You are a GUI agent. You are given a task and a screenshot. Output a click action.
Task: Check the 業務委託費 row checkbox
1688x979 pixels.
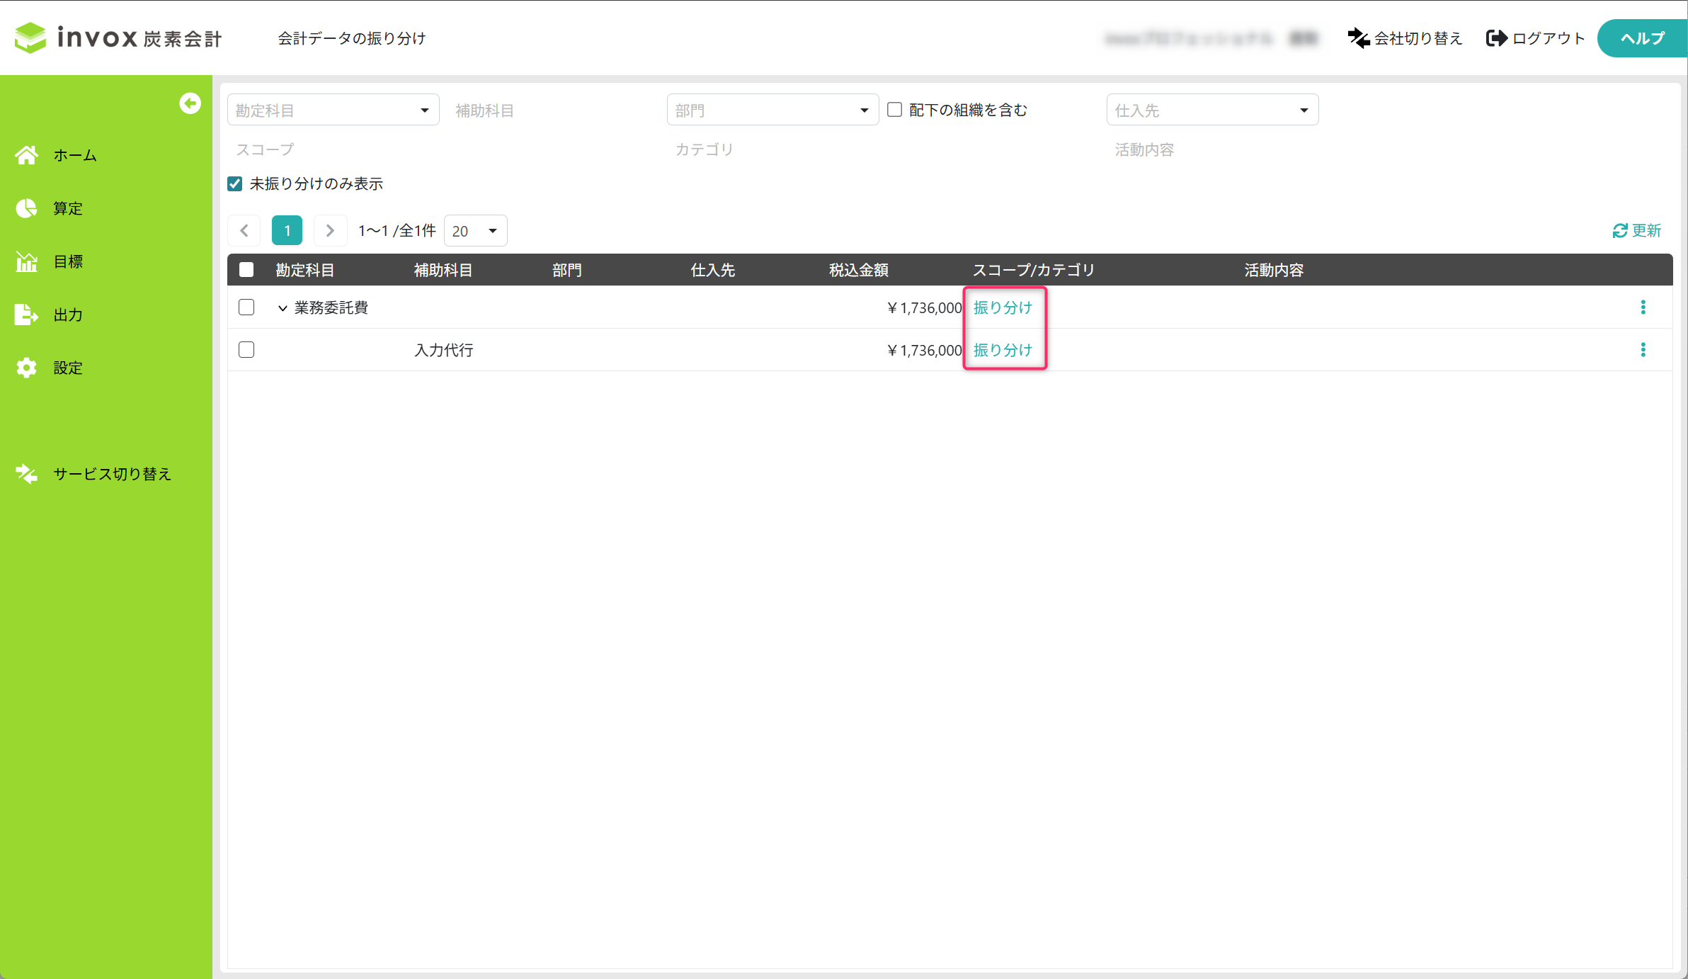pyautogui.click(x=246, y=307)
